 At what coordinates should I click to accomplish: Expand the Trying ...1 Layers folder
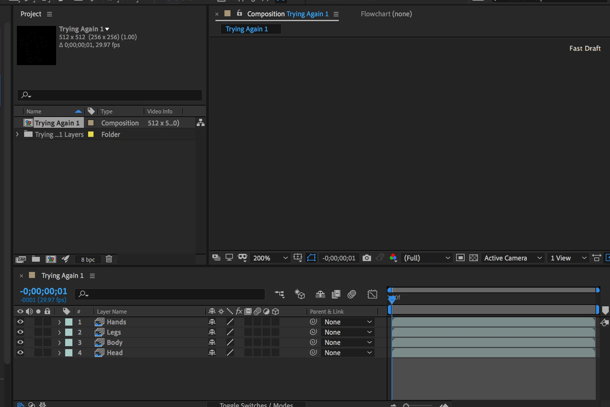17,134
